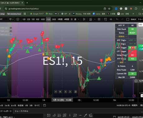
Task: Click the $2000 Max DD value
Action: 132,77
